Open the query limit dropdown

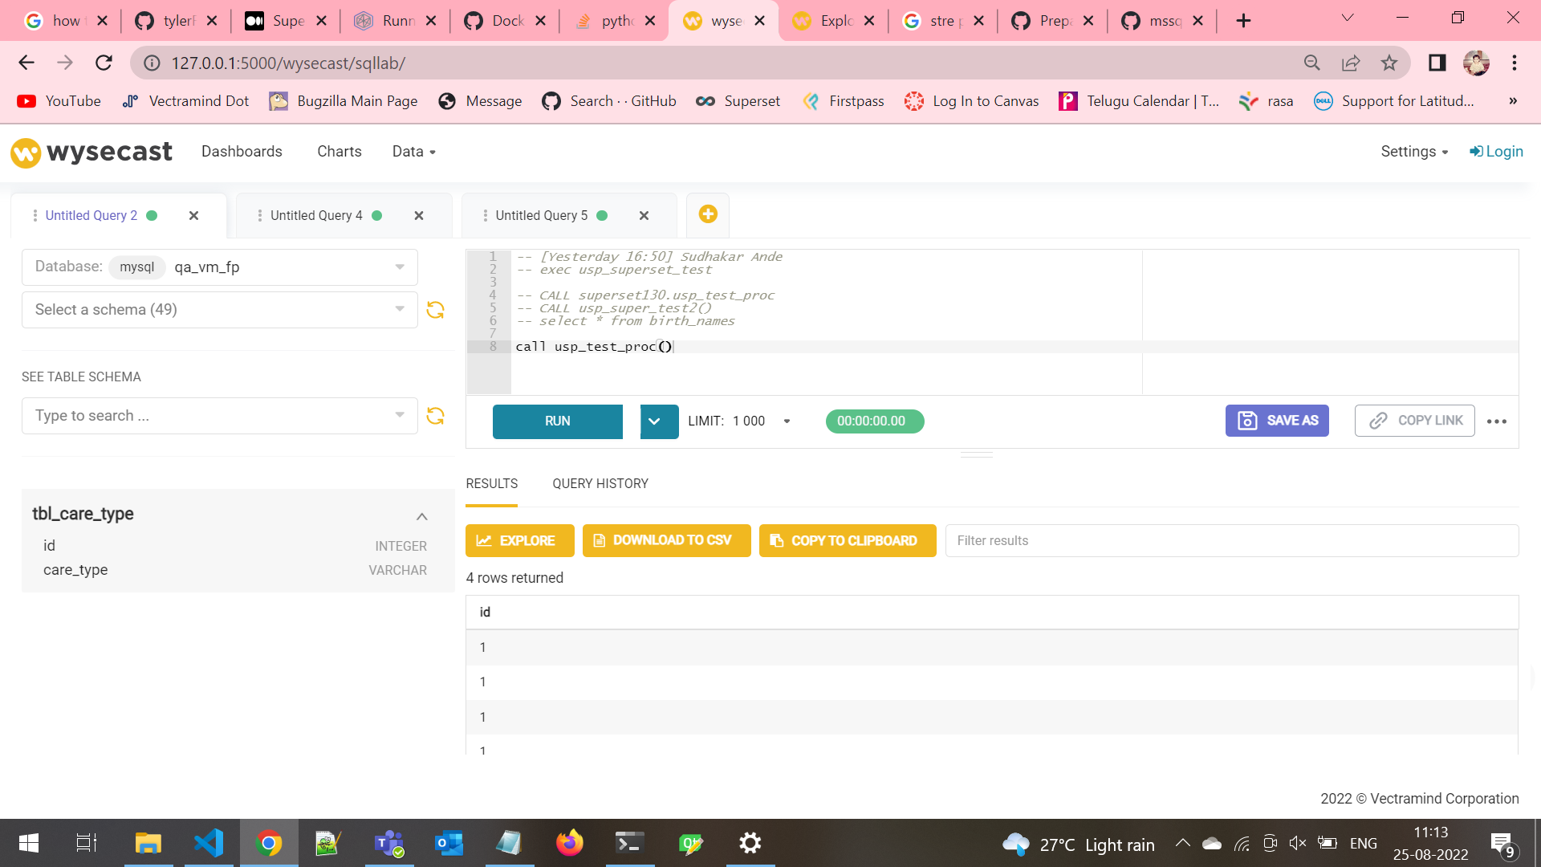click(x=787, y=421)
